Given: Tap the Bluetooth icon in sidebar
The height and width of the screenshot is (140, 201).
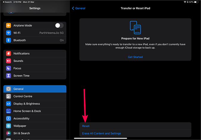Looking at the screenshot, I should [8, 40].
